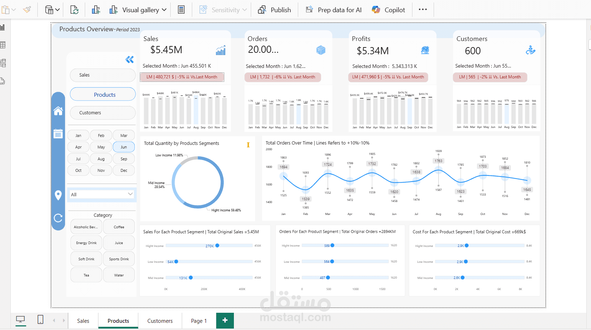Switch to the Sales page tab
591x330 pixels.
83,320
